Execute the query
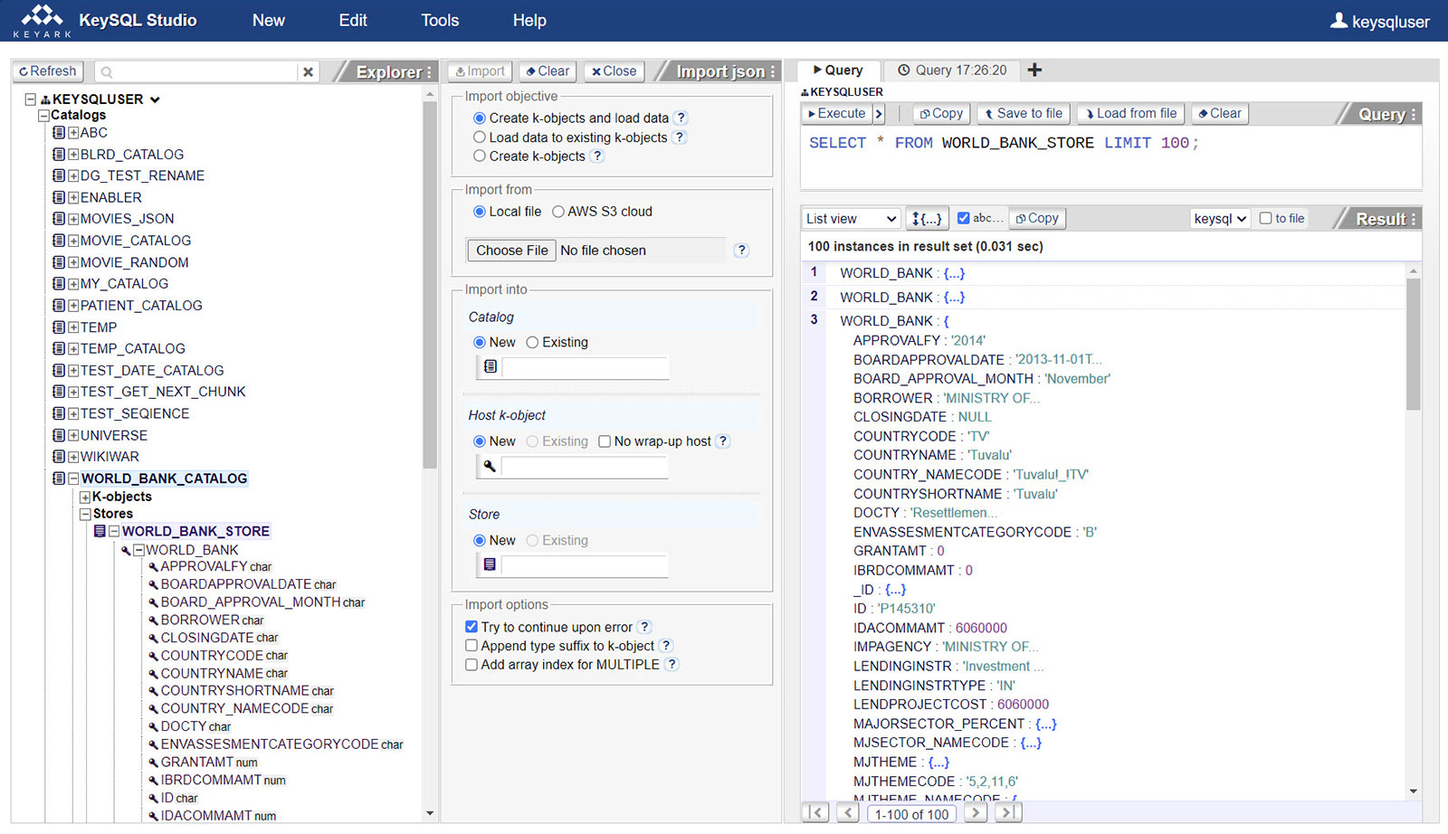 (837, 114)
